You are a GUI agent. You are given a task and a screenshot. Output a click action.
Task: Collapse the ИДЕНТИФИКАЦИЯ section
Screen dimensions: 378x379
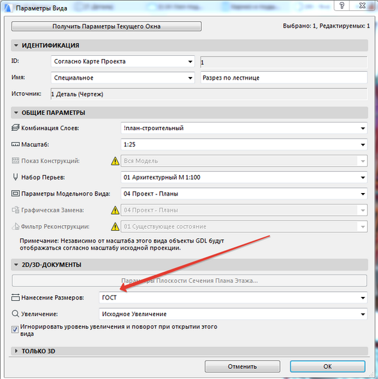click(x=16, y=45)
